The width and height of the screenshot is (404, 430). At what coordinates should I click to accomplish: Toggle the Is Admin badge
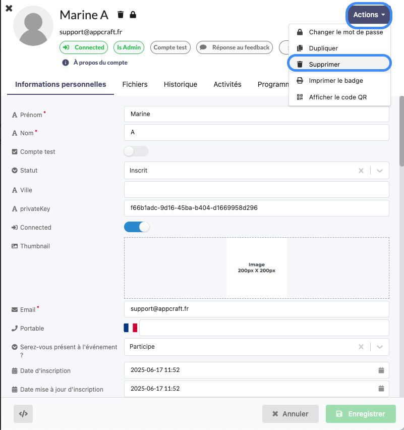point(129,47)
